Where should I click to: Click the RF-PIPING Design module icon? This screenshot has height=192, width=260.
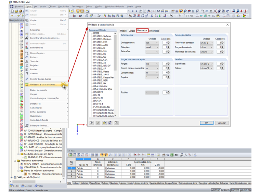click(x=22, y=150)
